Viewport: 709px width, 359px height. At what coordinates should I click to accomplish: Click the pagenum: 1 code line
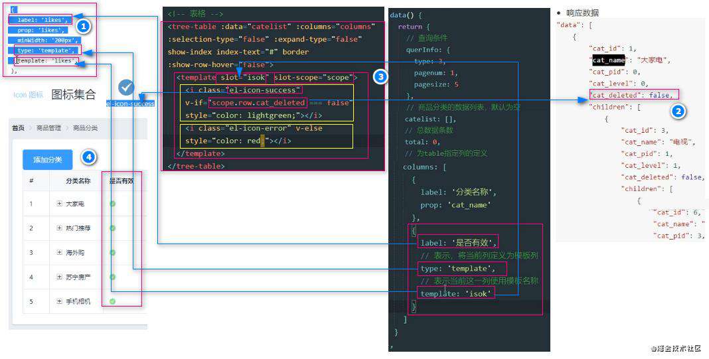(x=436, y=72)
